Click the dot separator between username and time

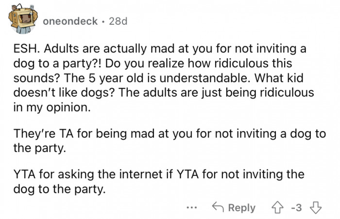click(x=103, y=22)
